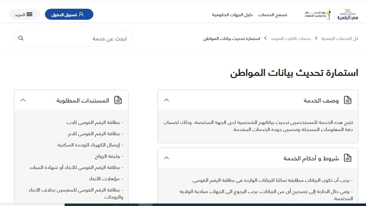Image resolution: width=366 pixels, height=206 pixels.
Task: Click the page heading استمارة تحديث بيانات المواطن
Action: pyautogui.click(x=294, y=73)
